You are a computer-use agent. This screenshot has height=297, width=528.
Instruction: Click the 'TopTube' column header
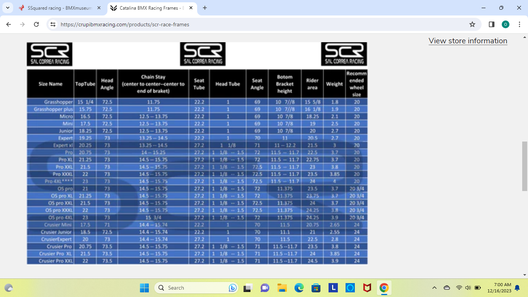tap(85, 84)
